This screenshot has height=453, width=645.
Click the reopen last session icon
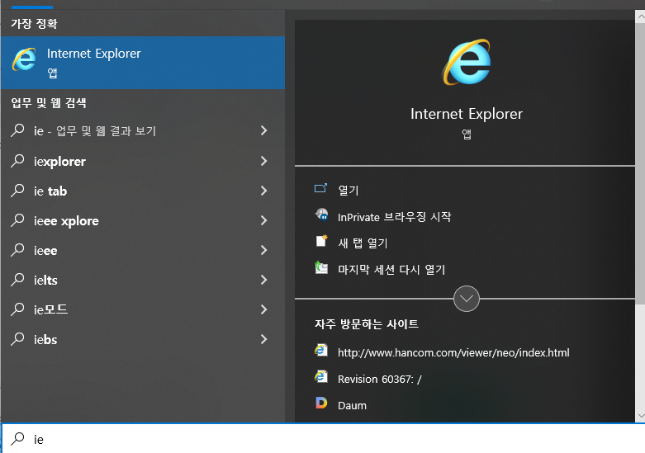pyautogui.click(x=321, y=267)
